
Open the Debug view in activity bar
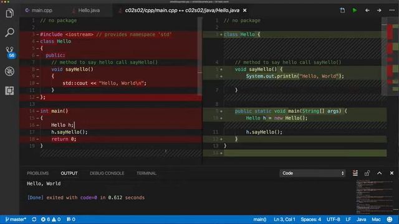pyautogui.click(x=9, y=72)
